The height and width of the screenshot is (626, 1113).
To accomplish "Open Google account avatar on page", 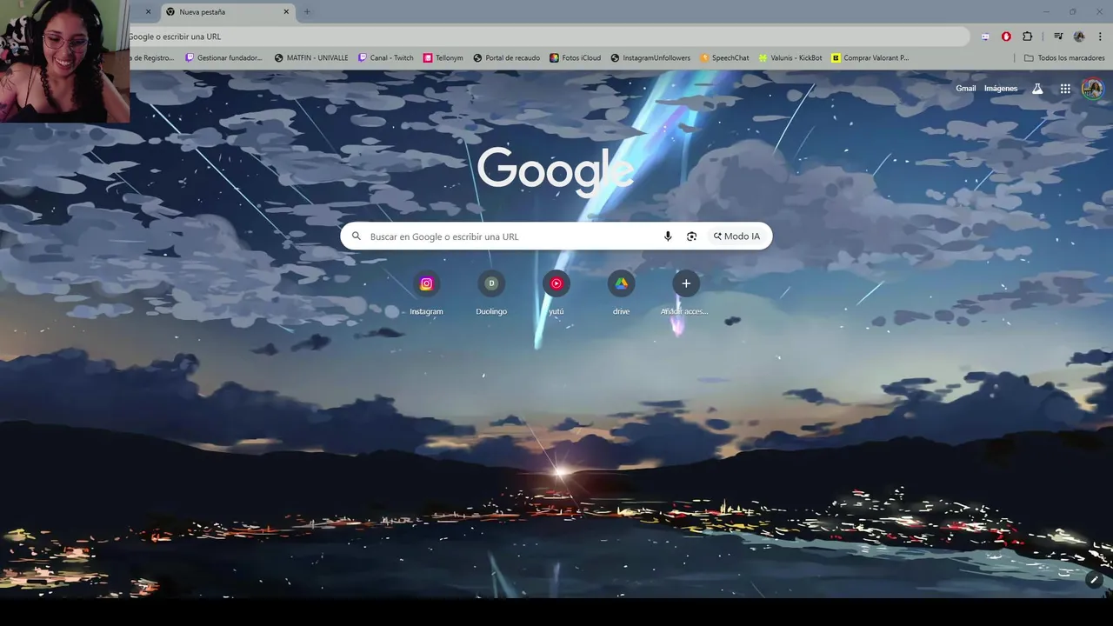I will pyautogui.click(x=1092, y=89).
